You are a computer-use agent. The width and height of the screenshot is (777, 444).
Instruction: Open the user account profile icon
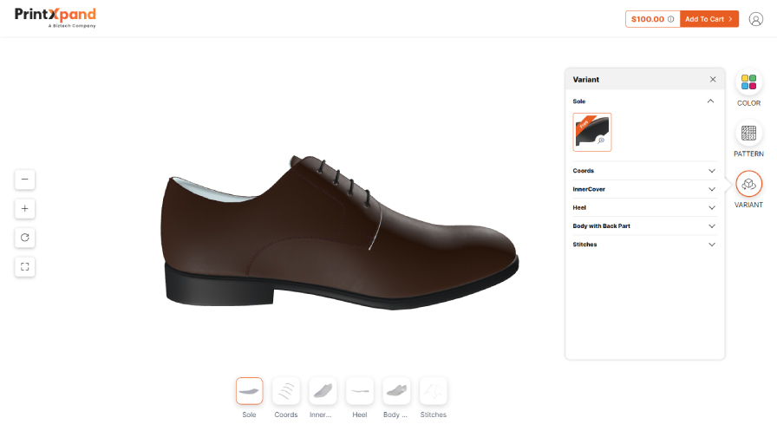755,19
